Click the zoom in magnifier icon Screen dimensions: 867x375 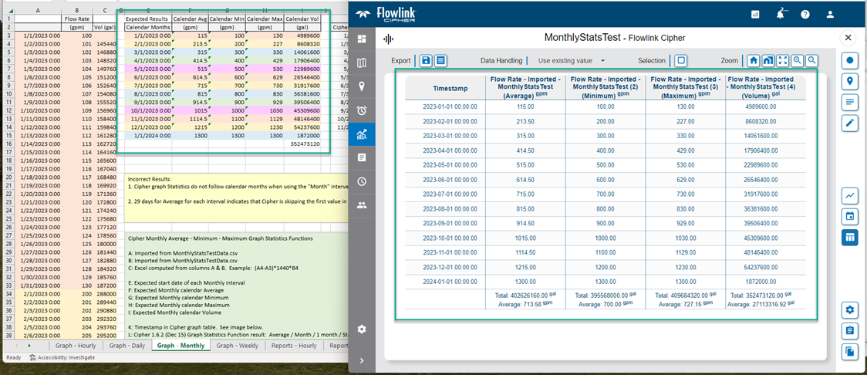[x=797, y=60]
